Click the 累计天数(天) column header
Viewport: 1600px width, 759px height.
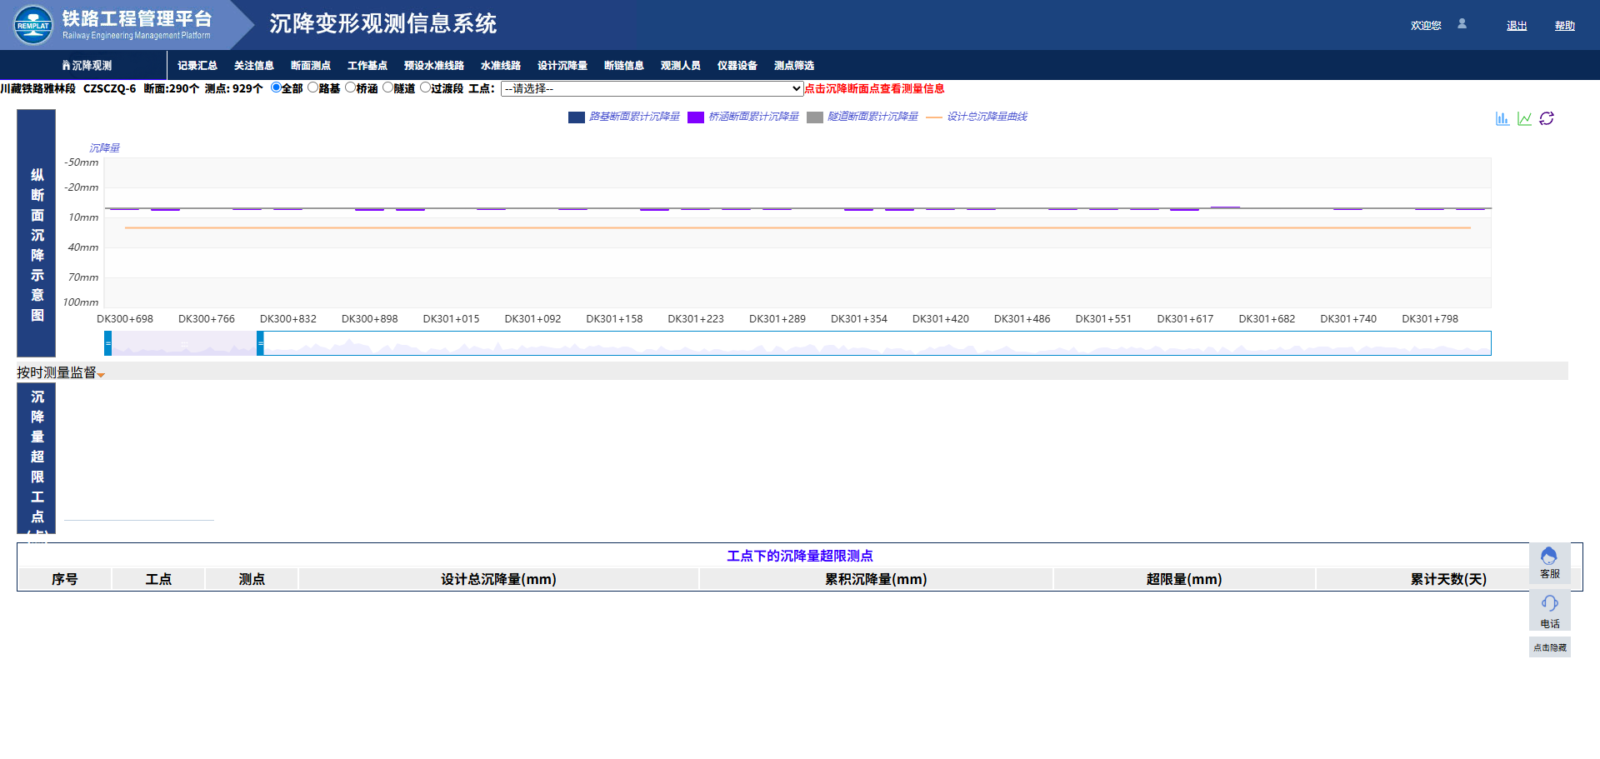(1448, 579)
